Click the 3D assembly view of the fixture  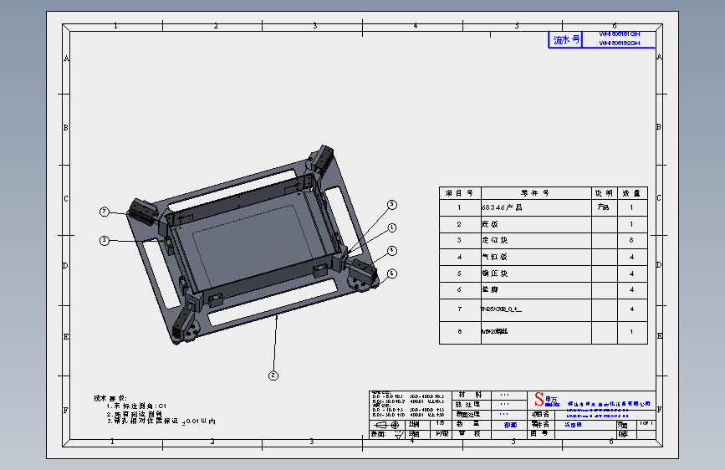pyautogui.click(x=253, y=245)
